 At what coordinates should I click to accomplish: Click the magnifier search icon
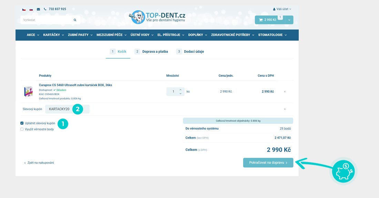[75, 20]
